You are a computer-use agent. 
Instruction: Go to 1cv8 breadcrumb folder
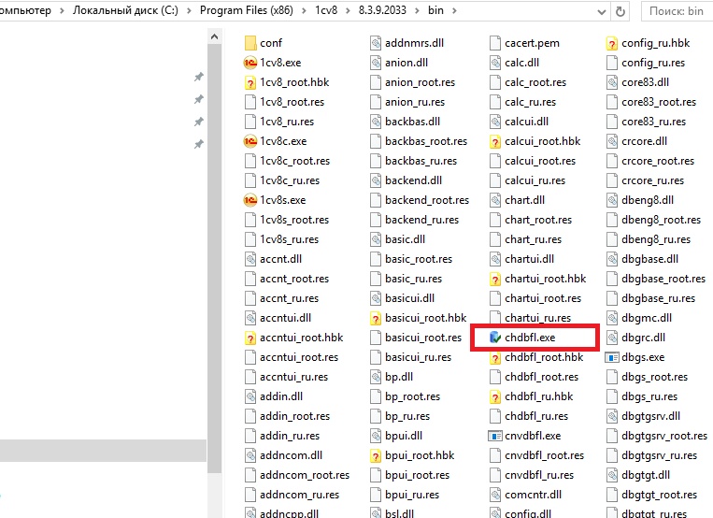coord(326,10)
